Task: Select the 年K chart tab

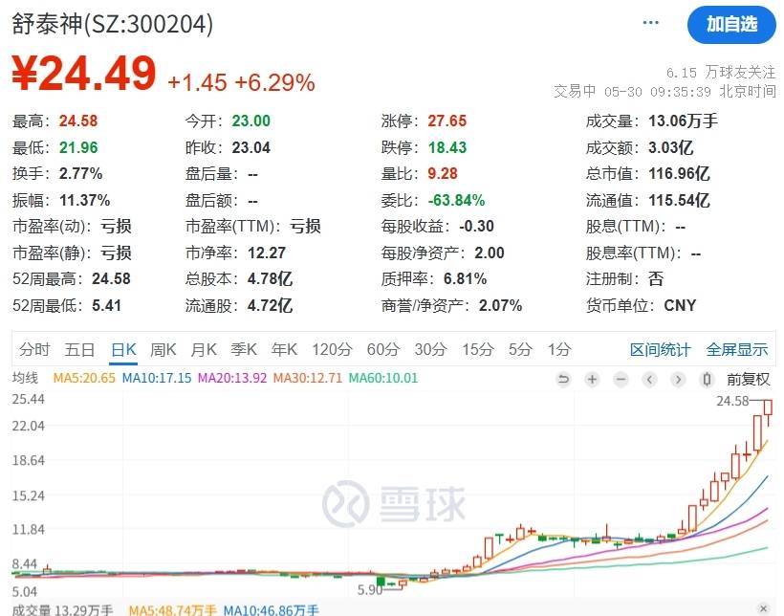Action: point(284,349)
